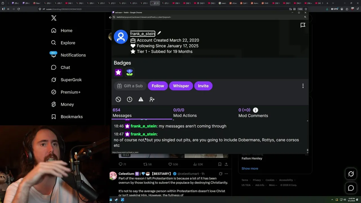Click the blue flower badge

(x=129, y=72)
